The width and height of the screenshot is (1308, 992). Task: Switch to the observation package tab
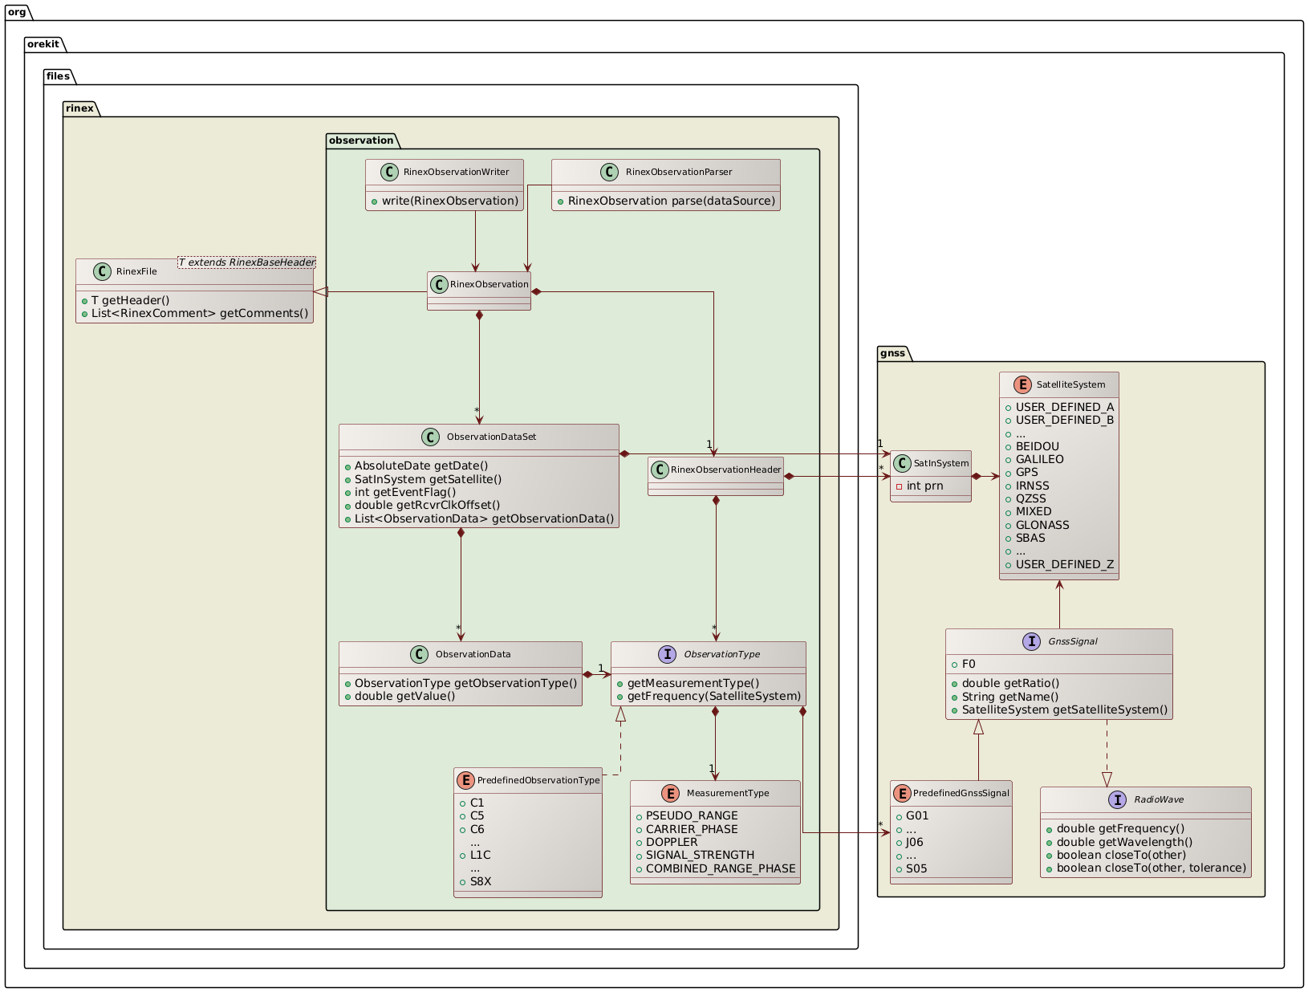(361, 140)
